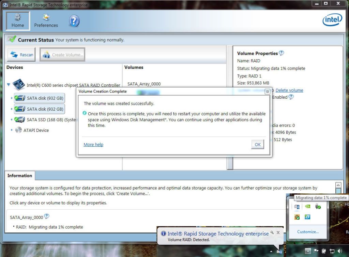The height and width of the screenshot is (257, 349).
Task: Click the Intel Rapid Storage balloon title
Action: pos(218,234)
